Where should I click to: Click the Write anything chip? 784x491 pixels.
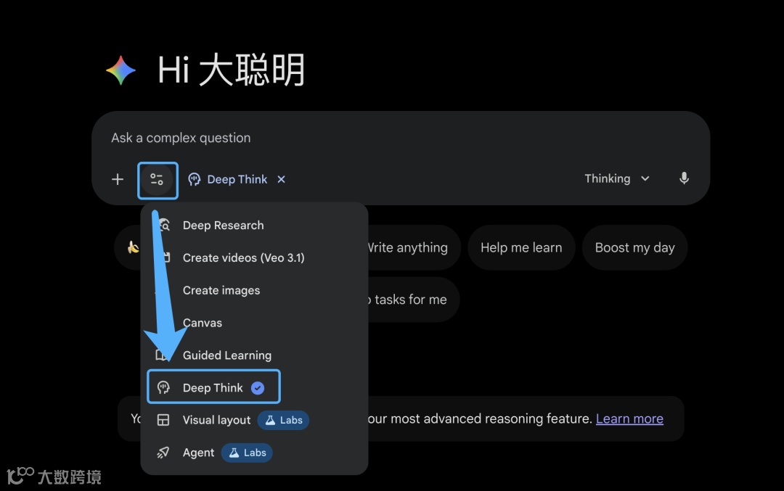click(414, 248)
